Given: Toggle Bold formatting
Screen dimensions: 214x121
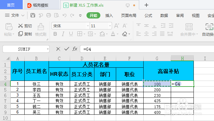Looking at the screenshot, I should pos(55,34).
